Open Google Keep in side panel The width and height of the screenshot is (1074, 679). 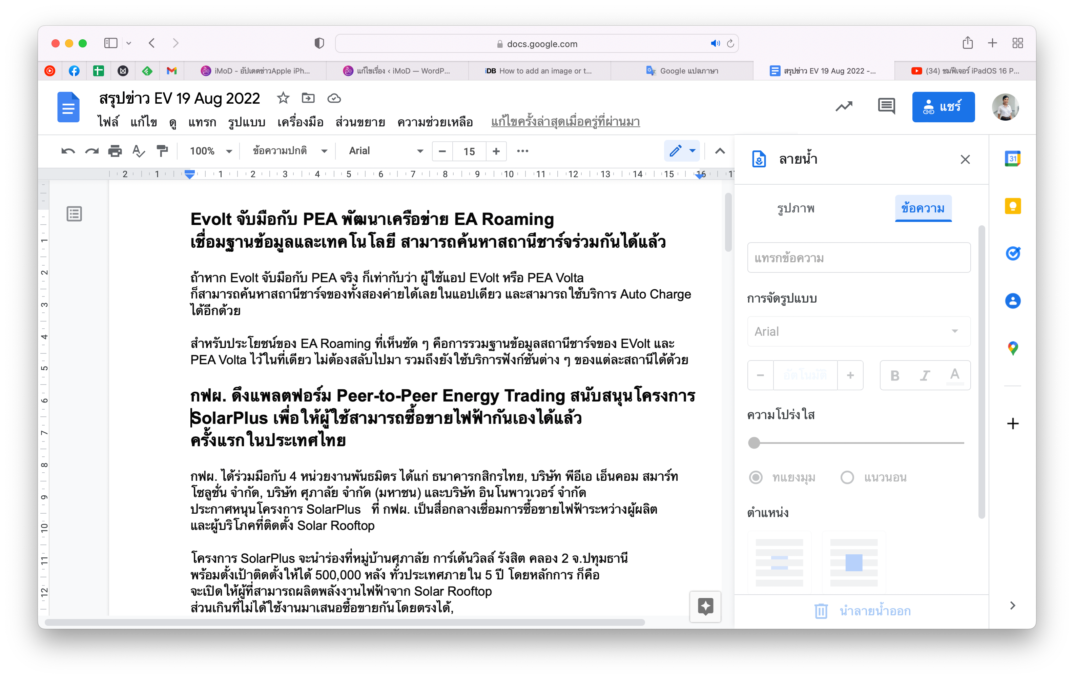(1012, 206)
